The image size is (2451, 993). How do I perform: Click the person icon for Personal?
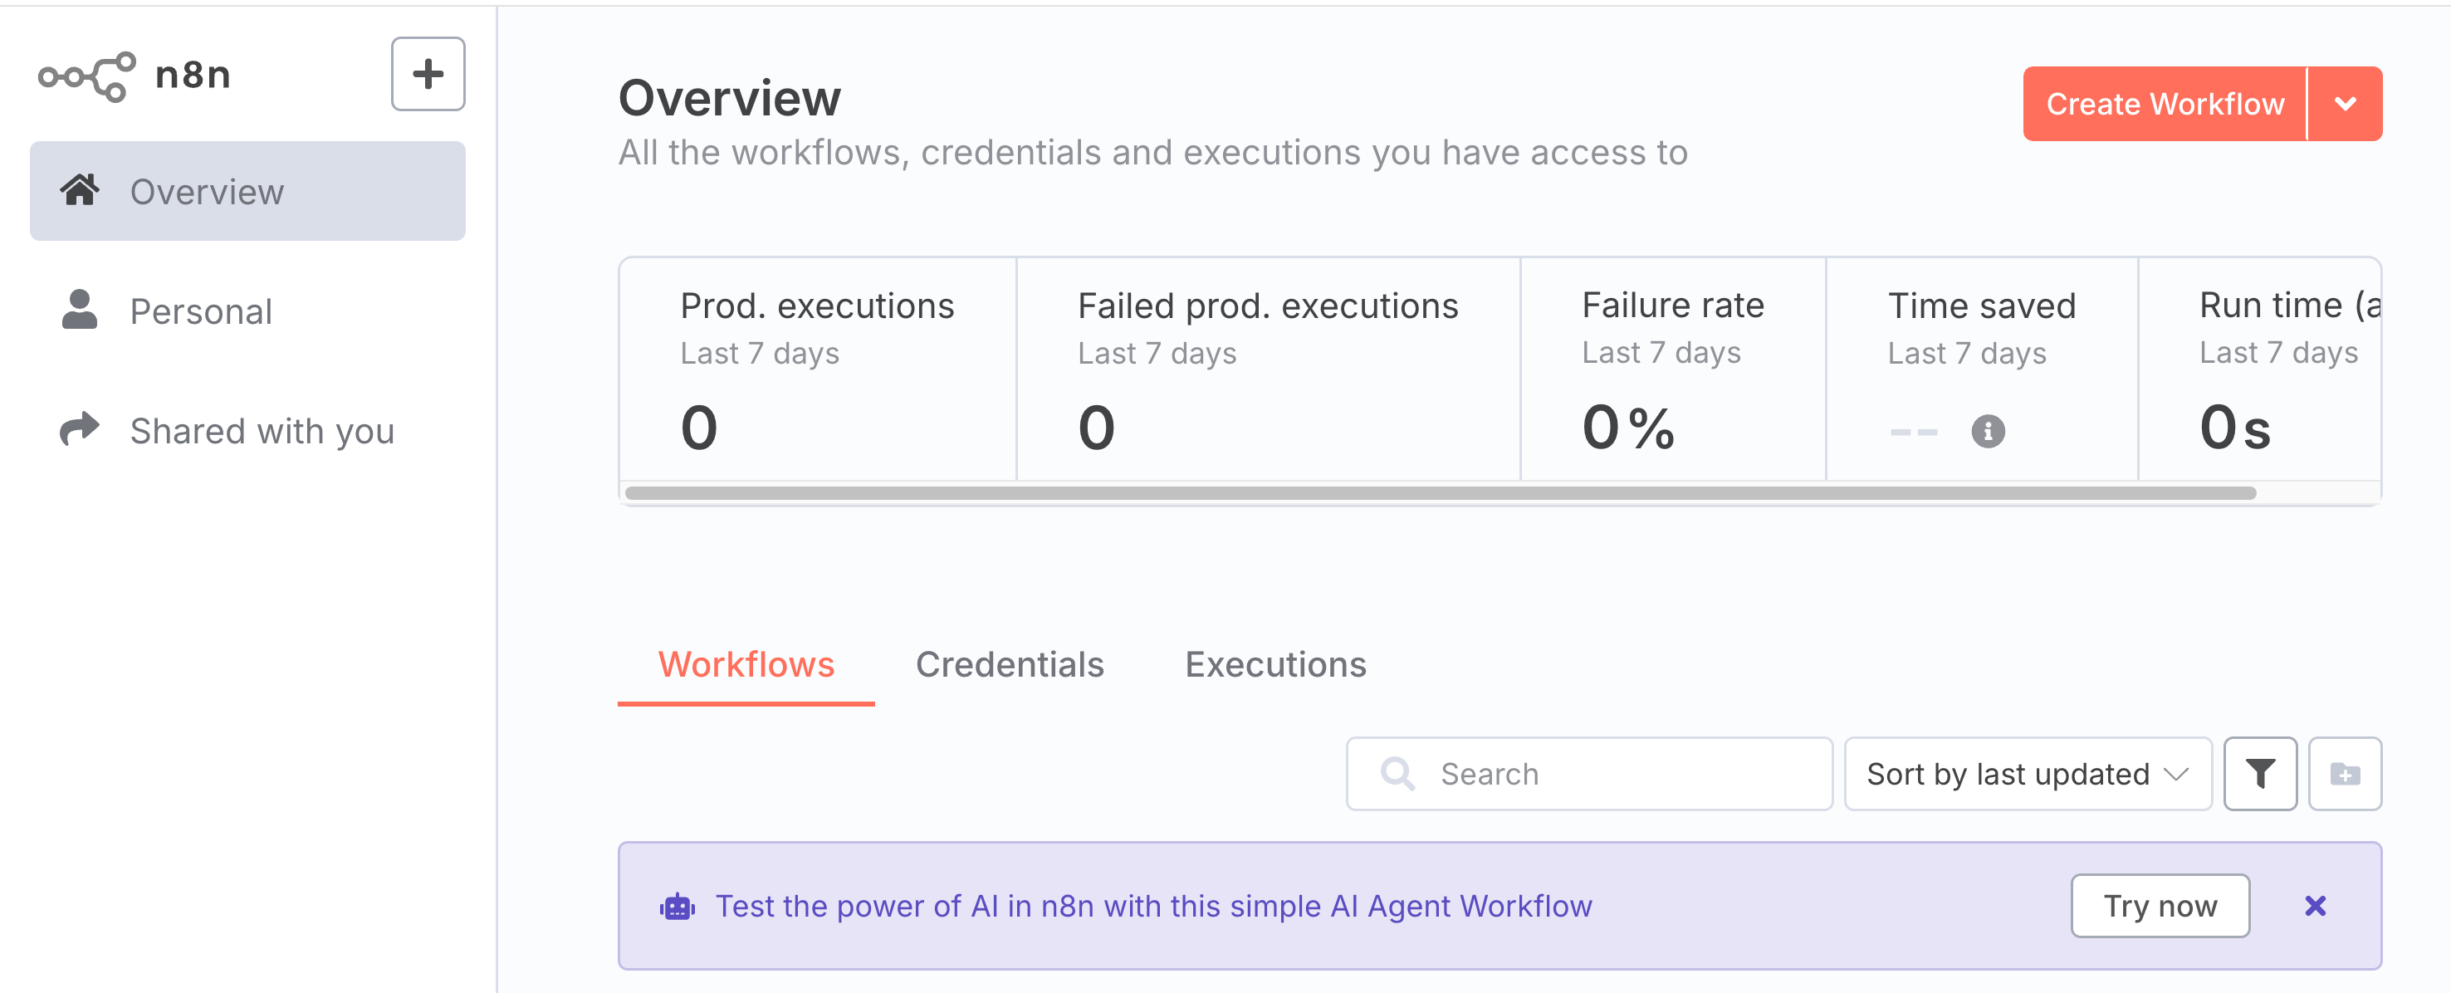pyautogui.click(x=80, y=310)
